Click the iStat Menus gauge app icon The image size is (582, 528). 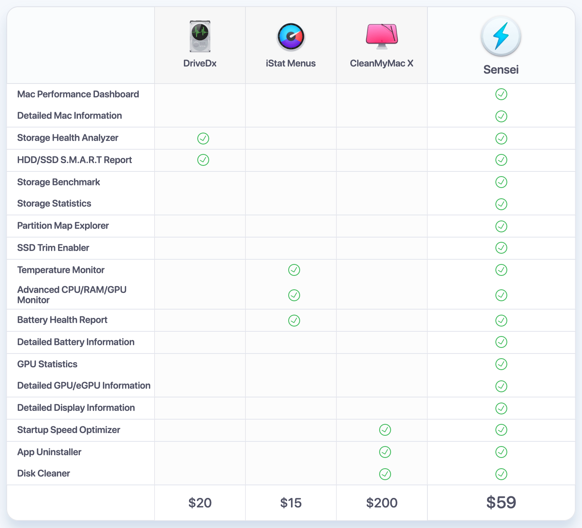[x=291, y=37]
